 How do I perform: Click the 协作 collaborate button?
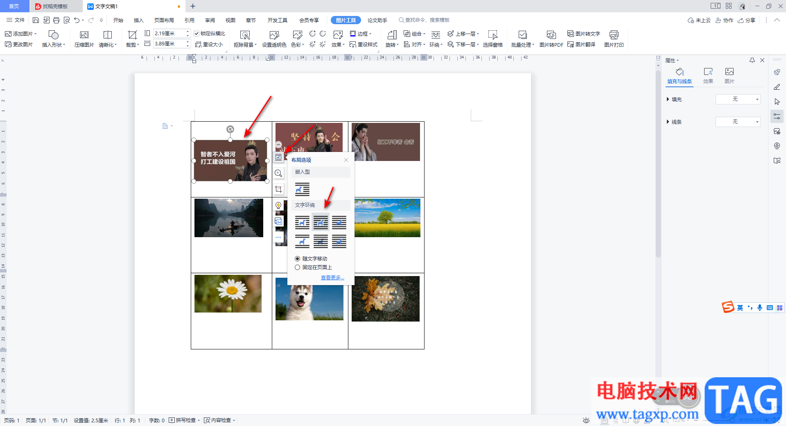(x=725, y=20)
